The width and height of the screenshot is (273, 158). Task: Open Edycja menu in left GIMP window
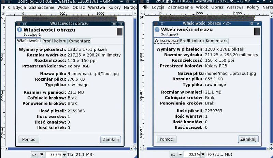pos(19,7)
